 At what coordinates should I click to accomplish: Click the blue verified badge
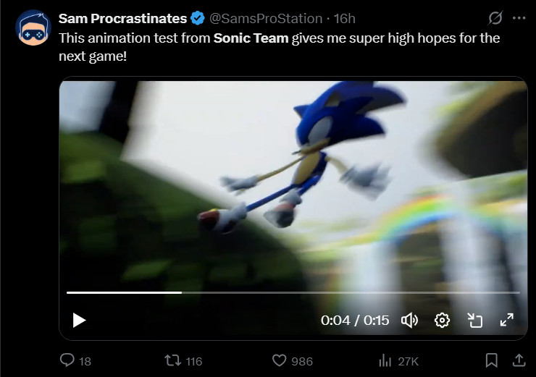pyautogui.click(x=198, y=18)
